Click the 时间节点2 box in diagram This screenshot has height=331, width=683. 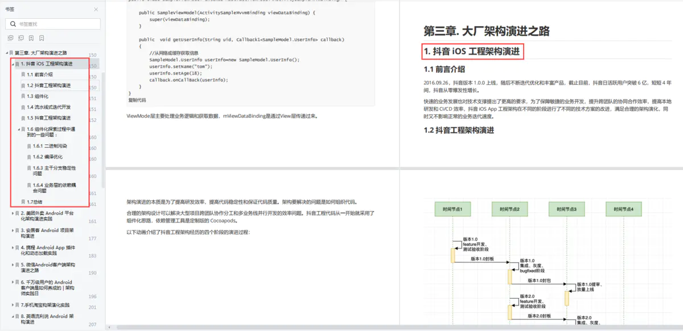pyautogui.click(x=511, y=209)
